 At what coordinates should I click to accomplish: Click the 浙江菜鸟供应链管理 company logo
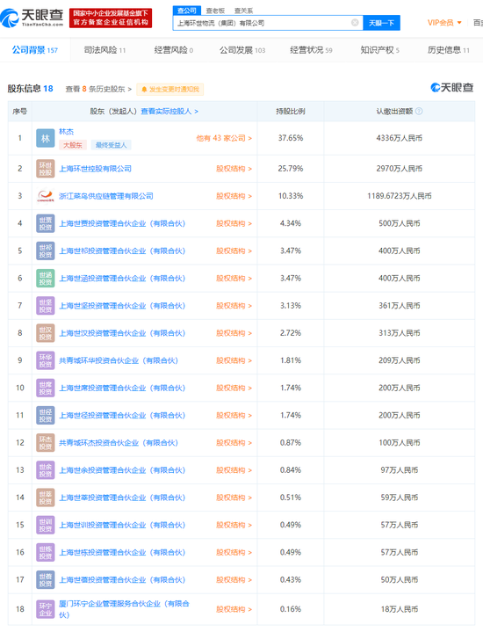pyautogui.click(x=46, y=196)
